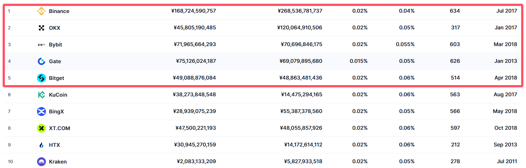Click the Kraken logo icon
This screenshot has width=526, height=168.
(x=41, y=162)
